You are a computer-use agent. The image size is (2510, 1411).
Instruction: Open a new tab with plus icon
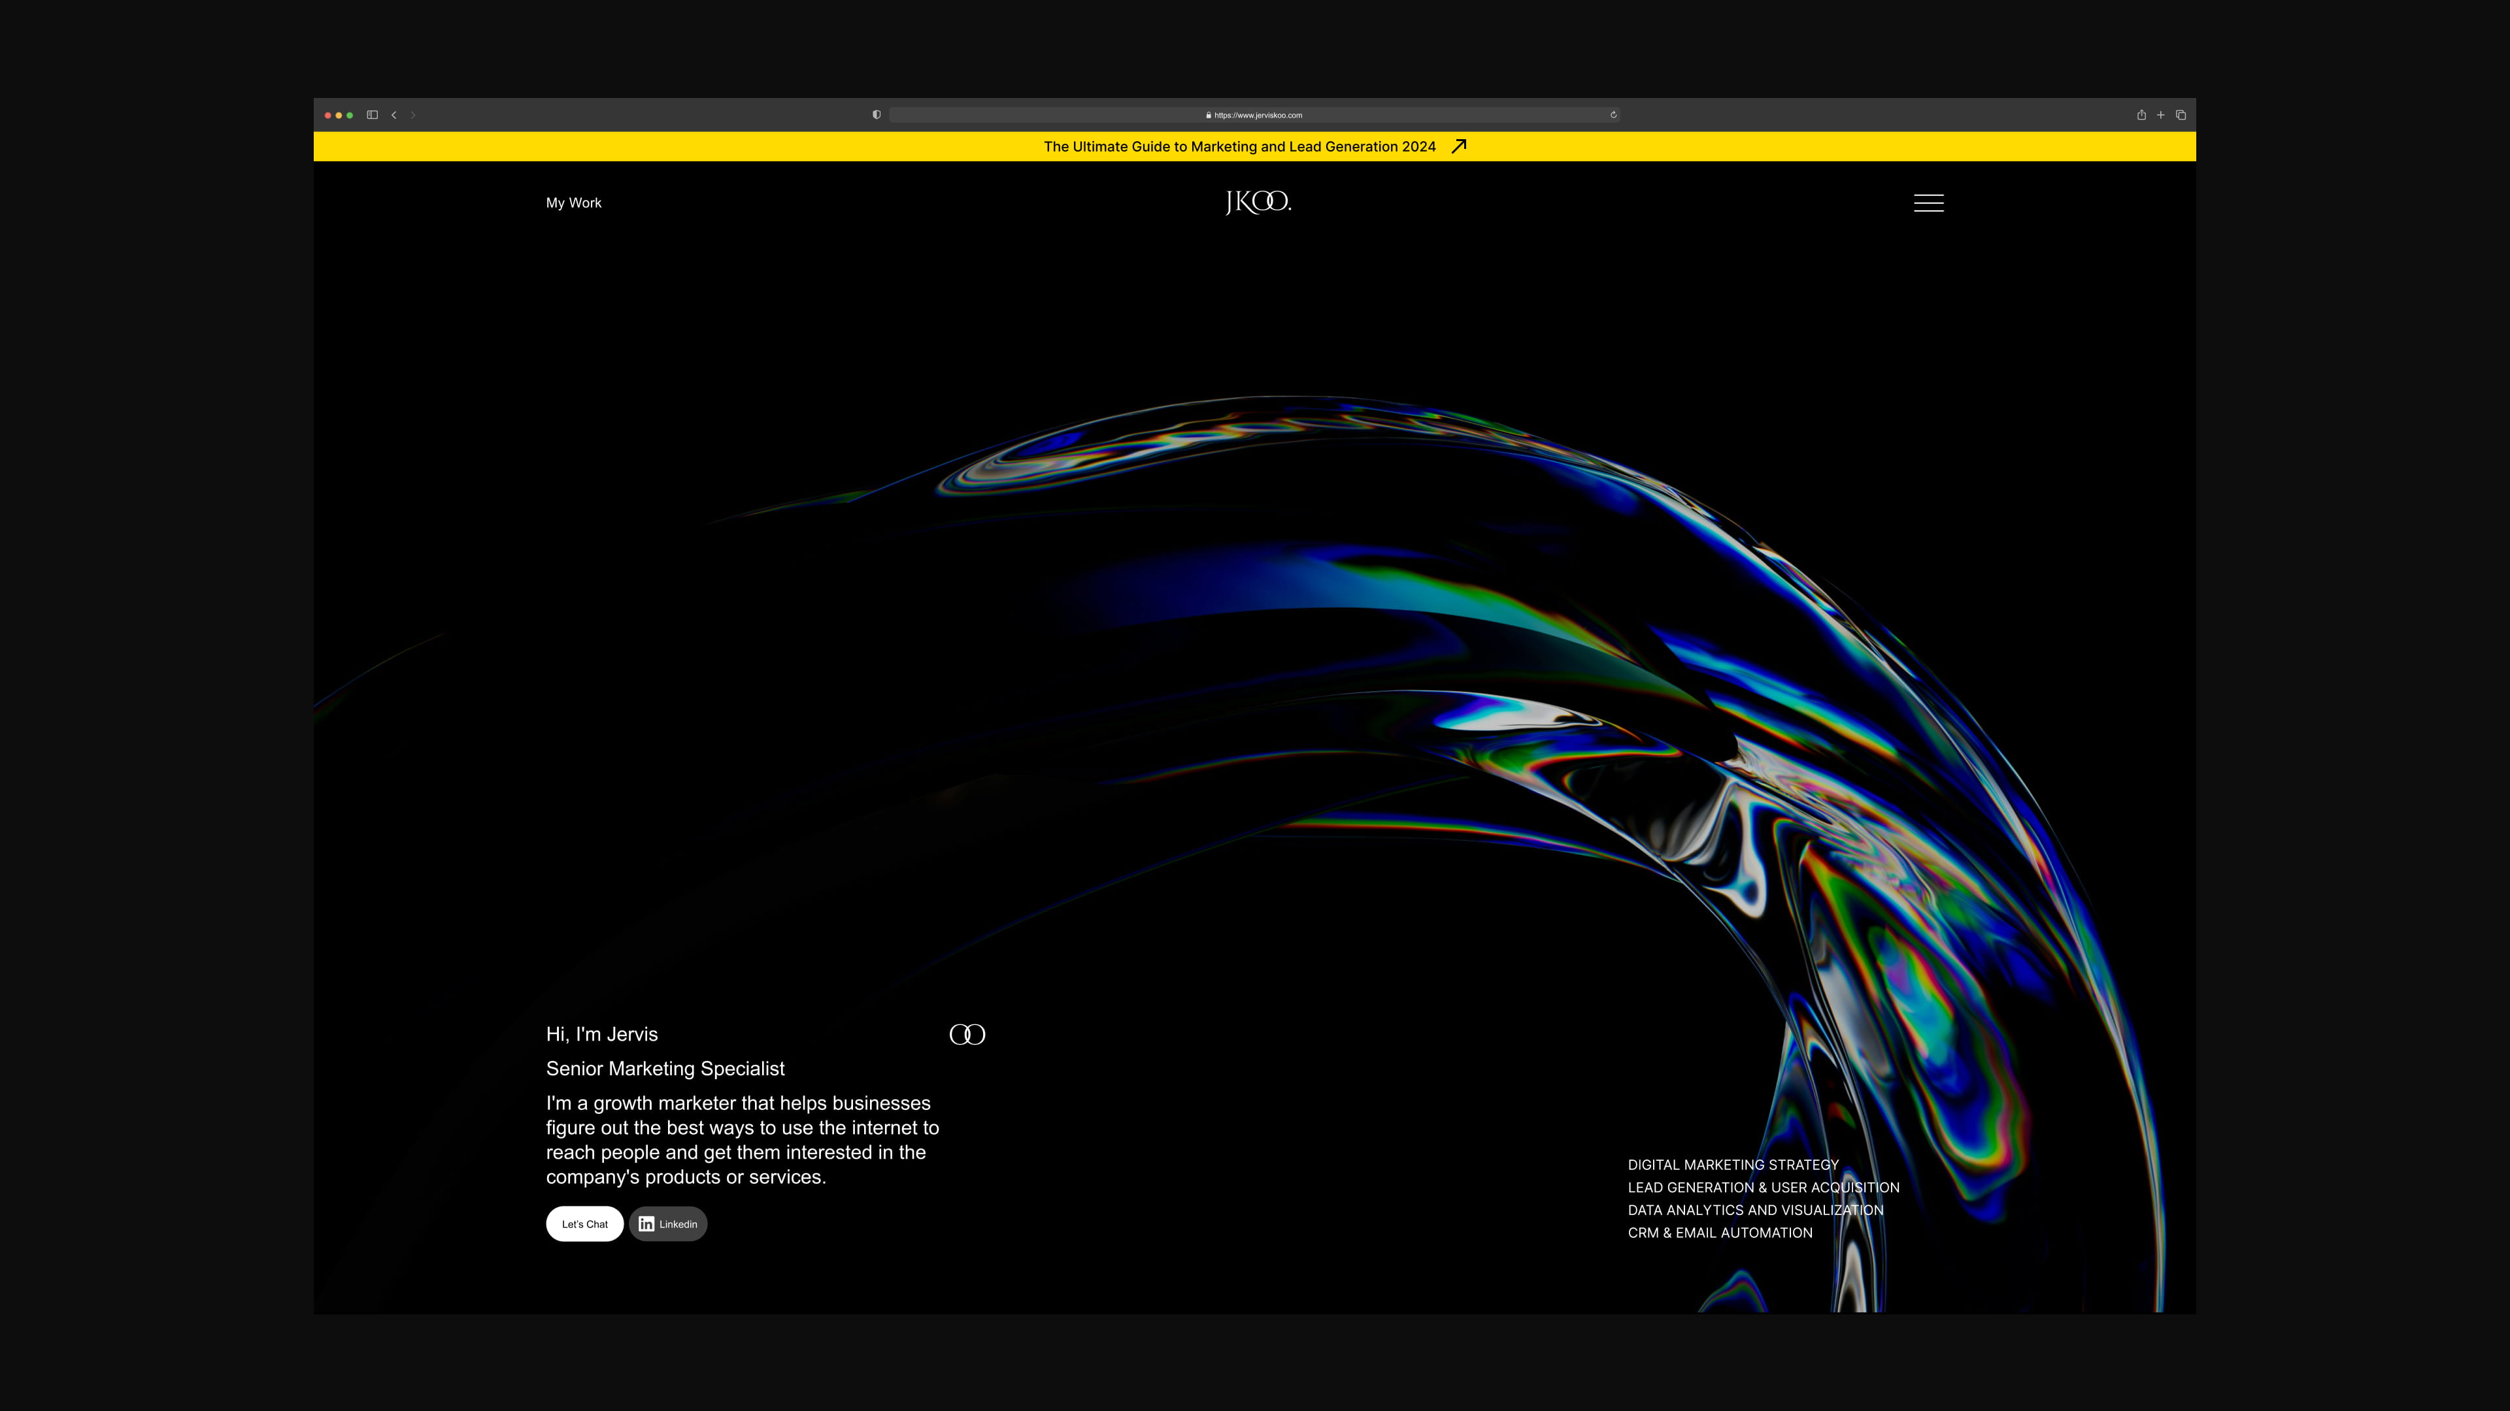[x=2160, y=115]
